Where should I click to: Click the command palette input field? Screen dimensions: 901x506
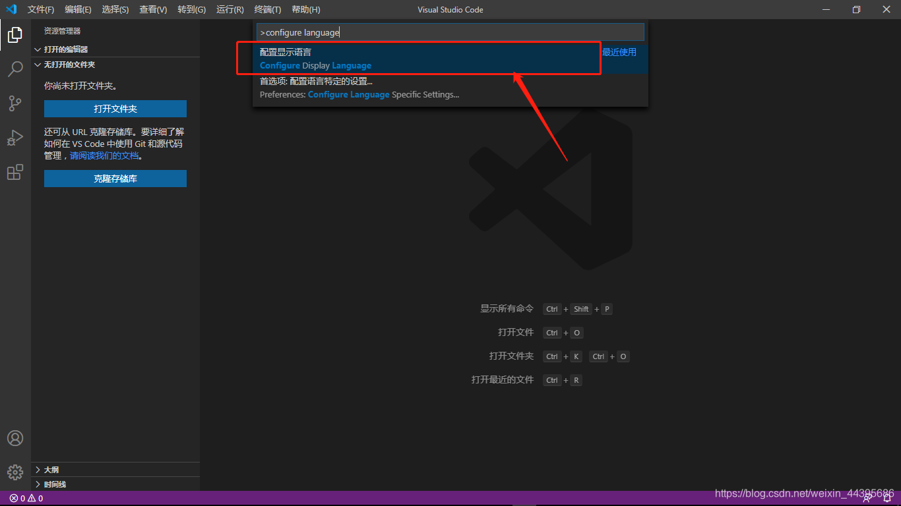tap(450, 32)
